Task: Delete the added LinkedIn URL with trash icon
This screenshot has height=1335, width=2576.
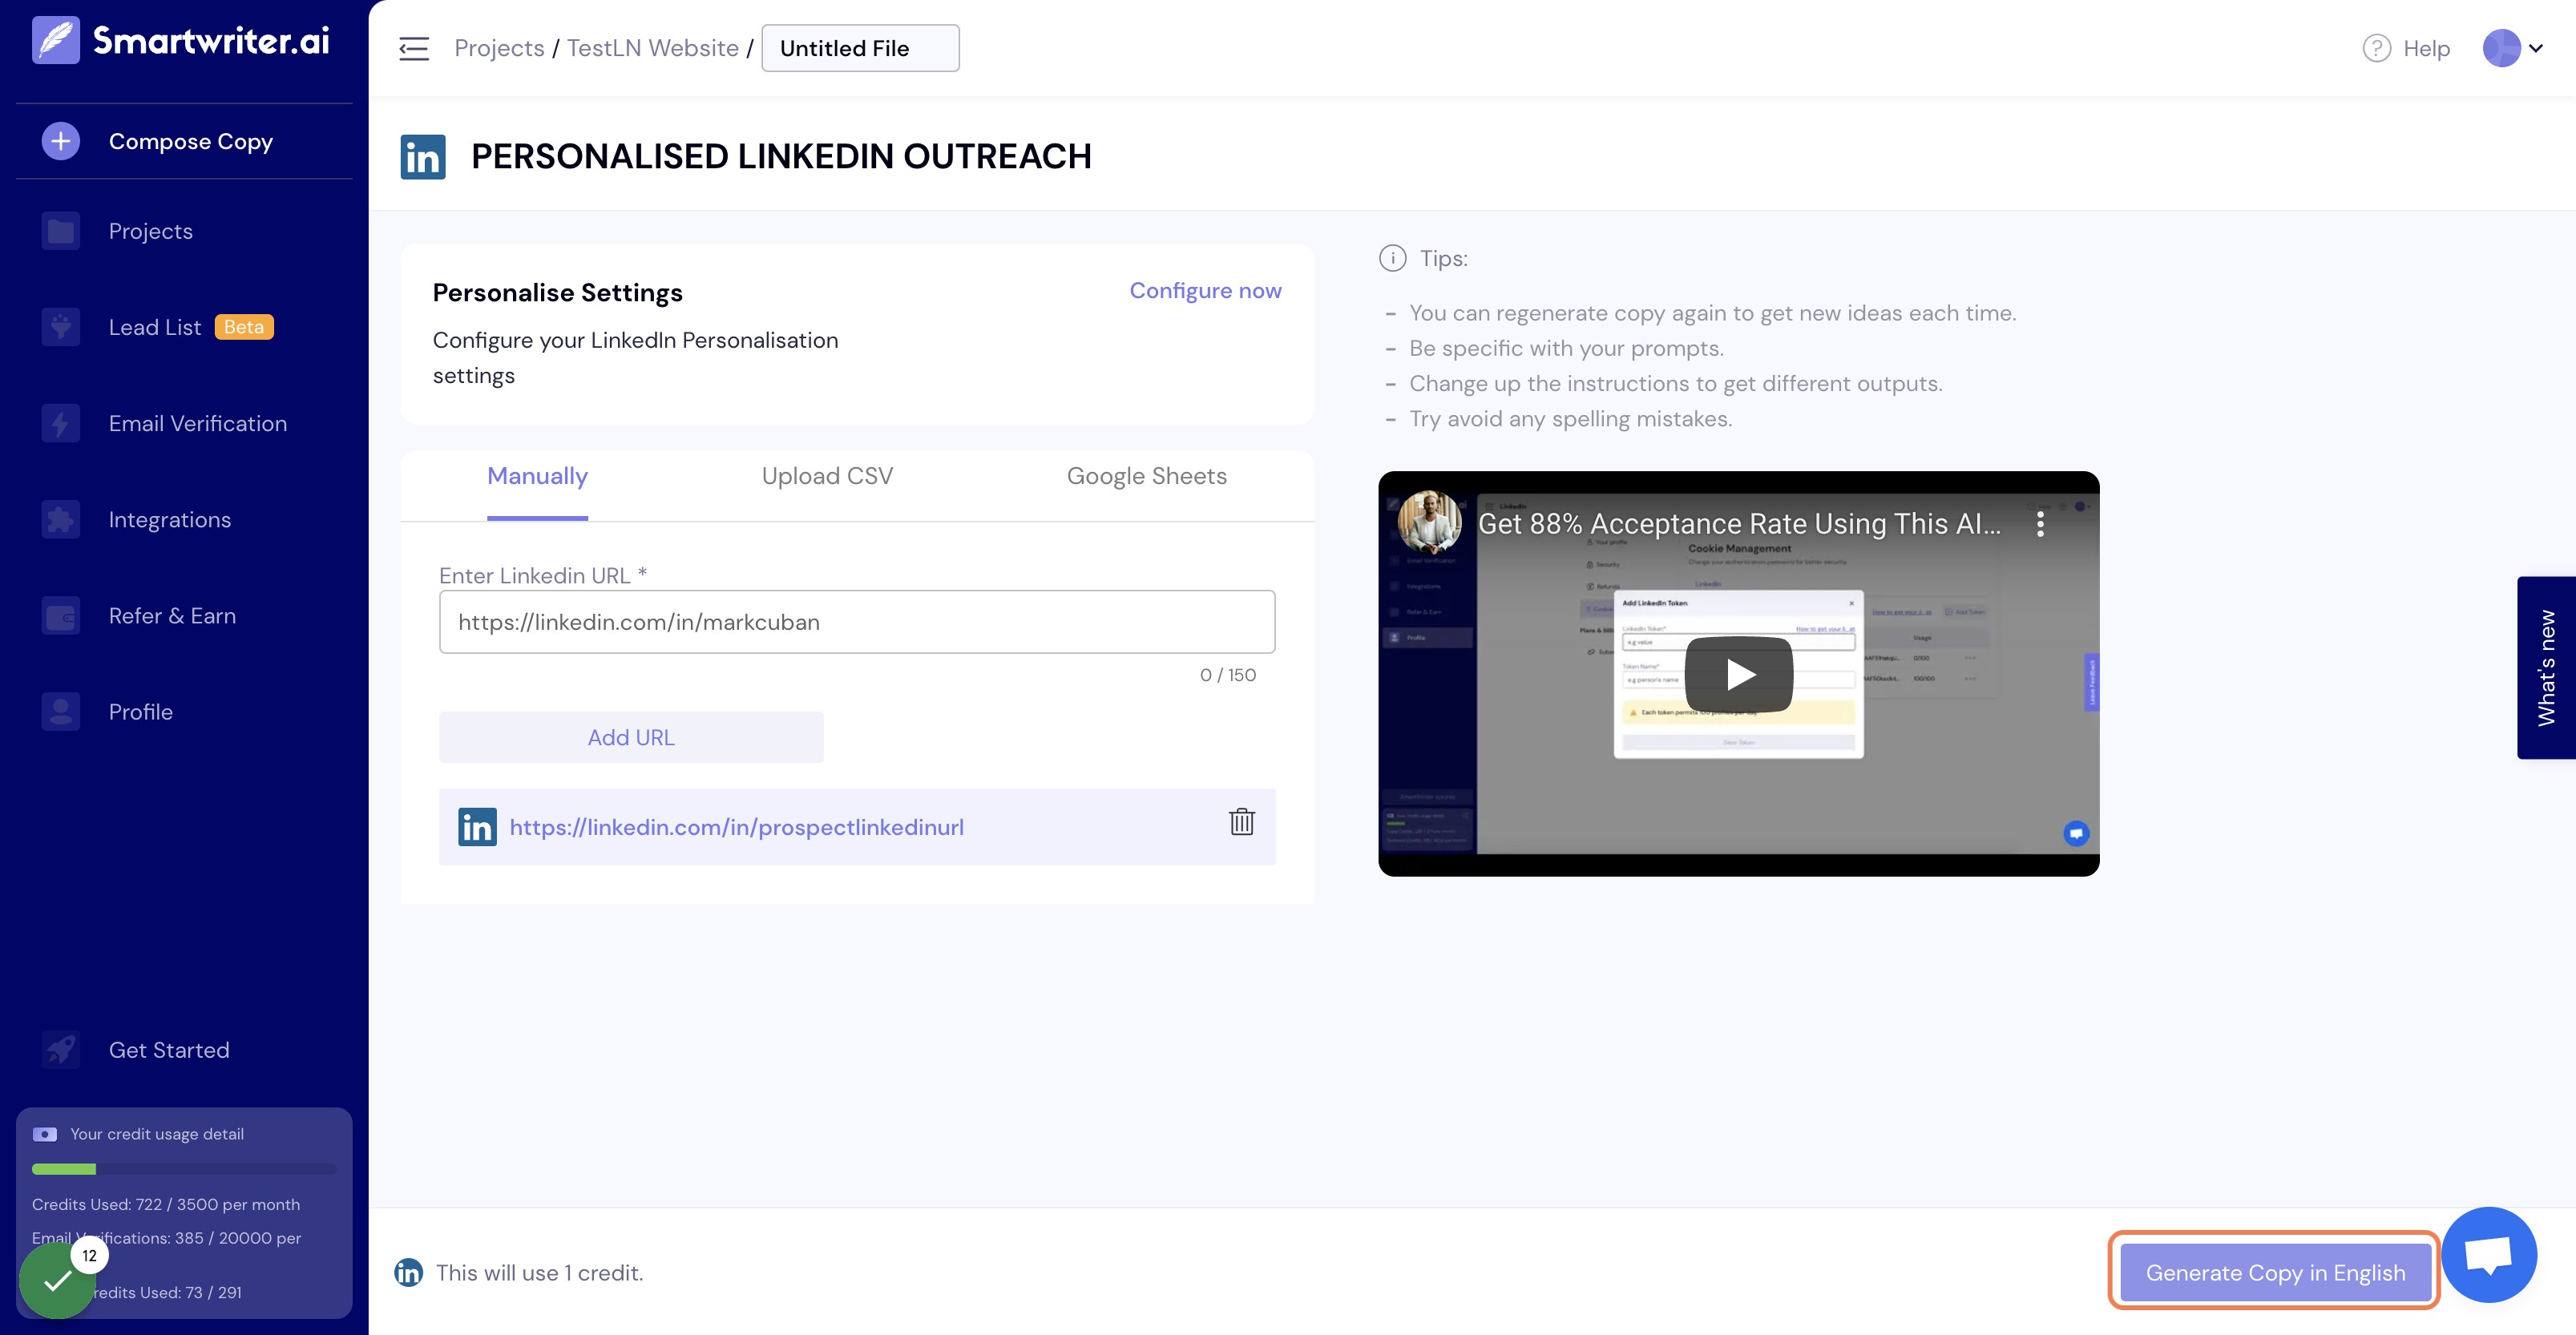Action: click(x=1241, y=822)
